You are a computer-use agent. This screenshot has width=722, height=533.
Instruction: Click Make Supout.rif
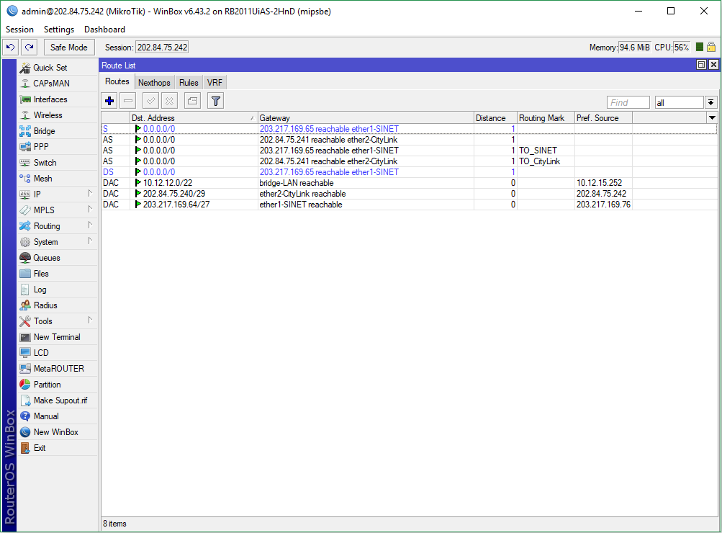pos(58,400)
